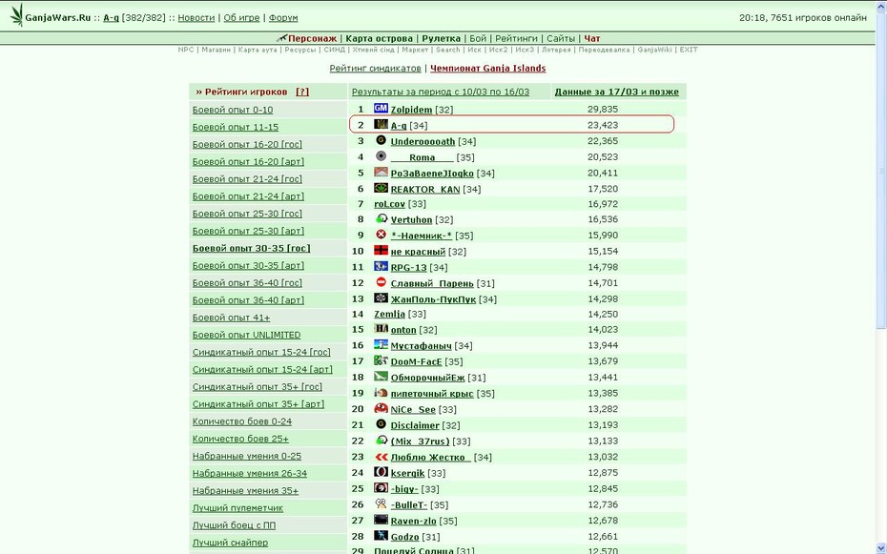Open the Сайты menu item
Screen dimensions: 887x554
[561, 38]
